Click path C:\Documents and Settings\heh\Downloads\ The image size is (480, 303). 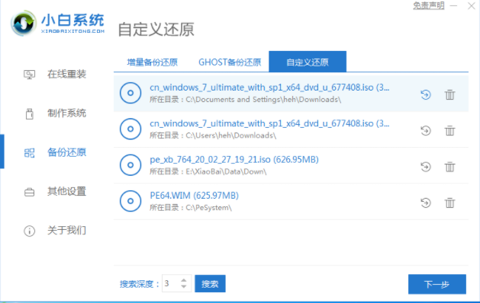pyautogui.click(x=263, y=100)
